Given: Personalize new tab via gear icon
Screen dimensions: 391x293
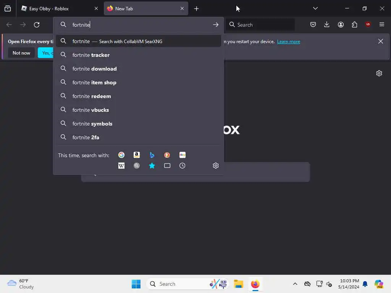Looking at the screenshot, I should click(379, 73).
